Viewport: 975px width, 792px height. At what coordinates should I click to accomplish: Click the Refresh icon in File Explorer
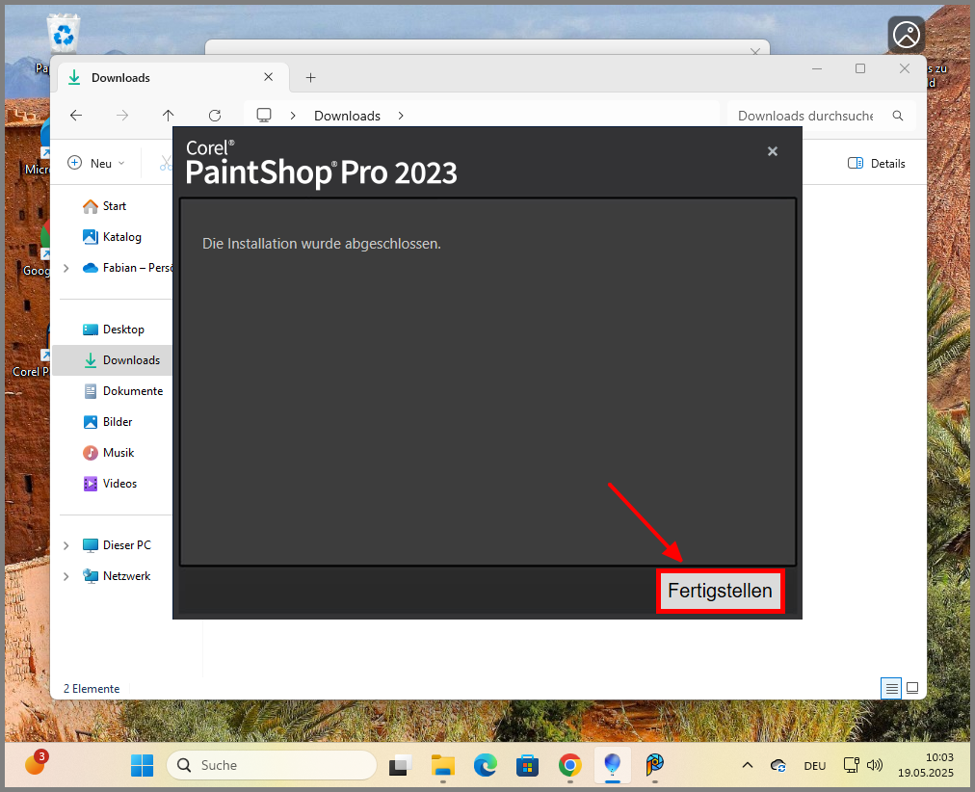tap(213, 115)
